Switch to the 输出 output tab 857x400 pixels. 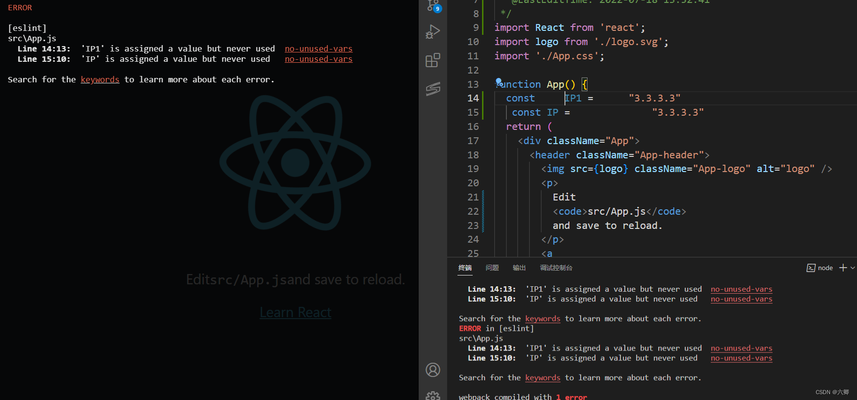[519, 268]
